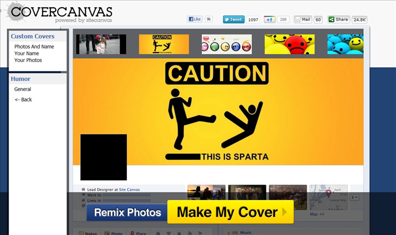
Task: Select the General humor subcategory
Action: tap(23, 89)
